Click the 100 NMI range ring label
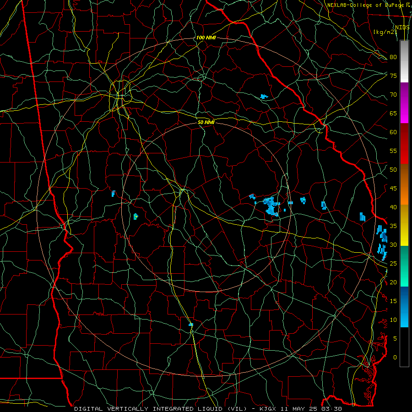412x412 pixels. (206, 38)
